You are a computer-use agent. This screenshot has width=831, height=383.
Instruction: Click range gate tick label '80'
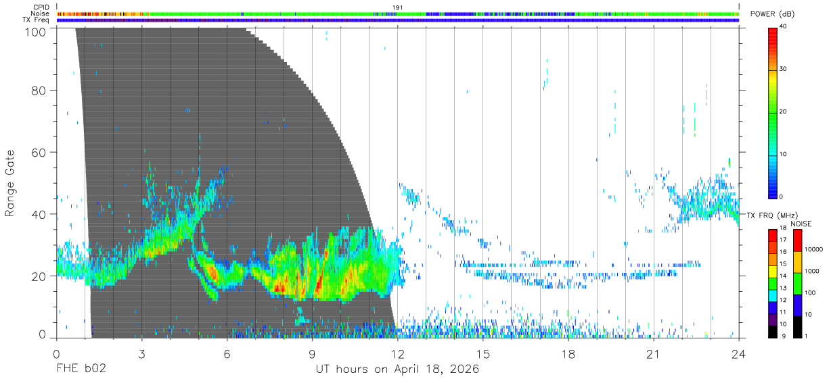(x=38, y=91)
